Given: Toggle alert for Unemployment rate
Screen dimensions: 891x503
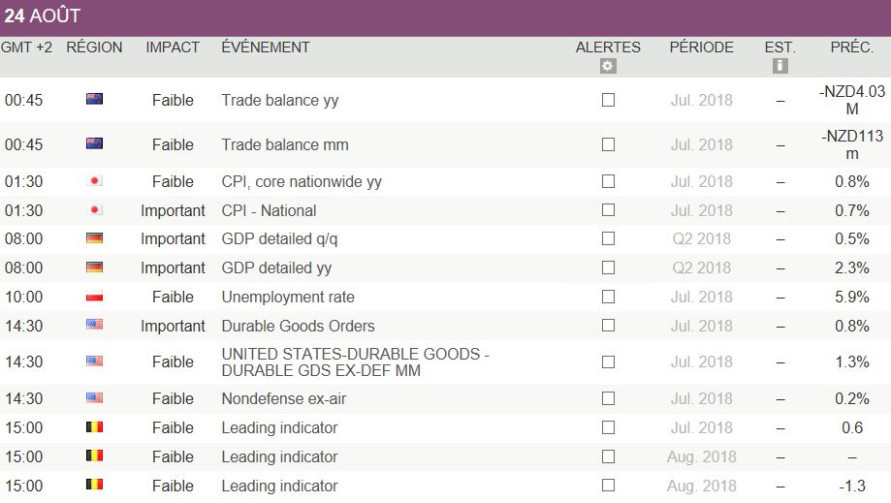Looking at the screenshot, I should click(608, 297).
